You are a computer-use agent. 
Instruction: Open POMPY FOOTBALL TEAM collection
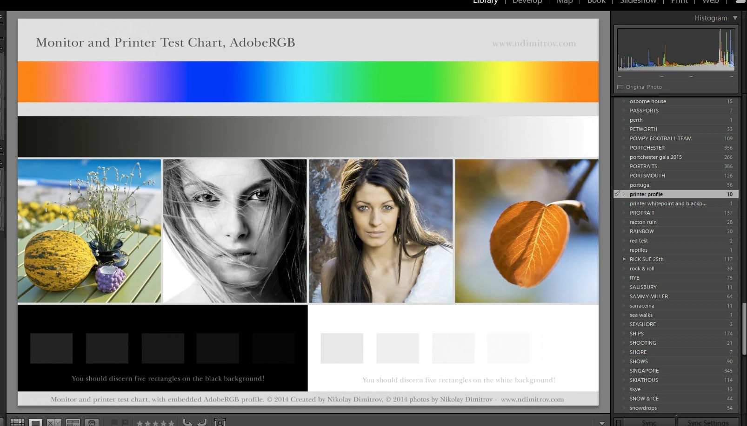point(676,138)
